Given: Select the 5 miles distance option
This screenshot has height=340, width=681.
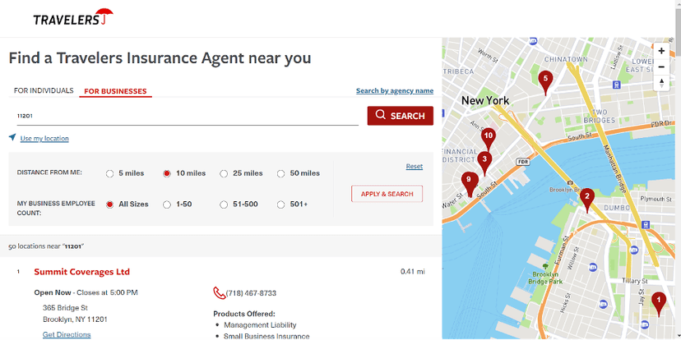Looking at the screenshot, I should point(110,173).
